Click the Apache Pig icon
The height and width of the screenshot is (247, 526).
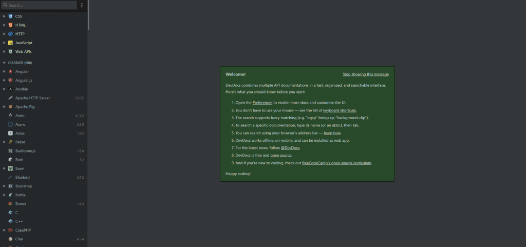[10, 107]
